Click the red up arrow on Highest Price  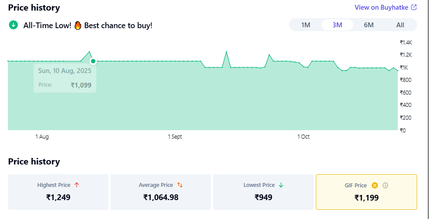click(77, 185)
